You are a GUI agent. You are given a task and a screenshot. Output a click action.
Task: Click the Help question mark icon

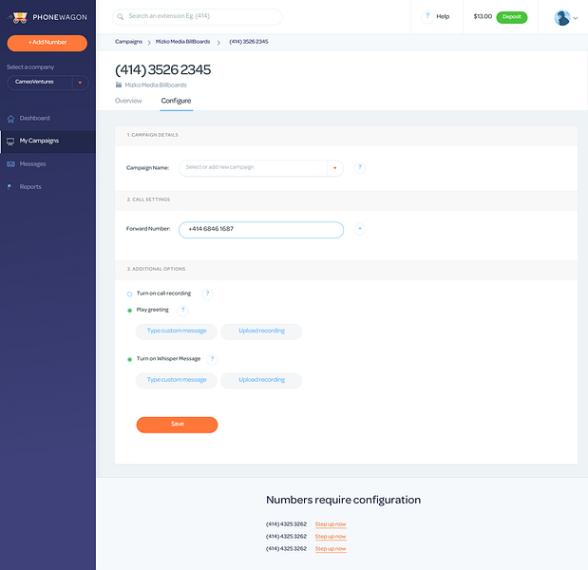coord(427,16)
